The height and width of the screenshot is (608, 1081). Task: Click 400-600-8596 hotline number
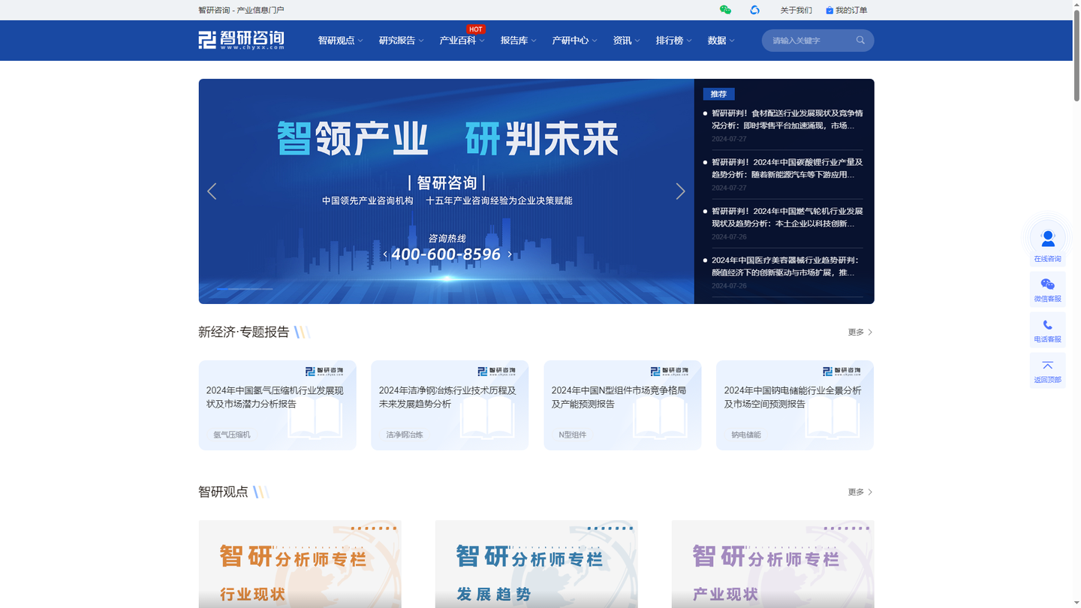click(x=446, y=254)
